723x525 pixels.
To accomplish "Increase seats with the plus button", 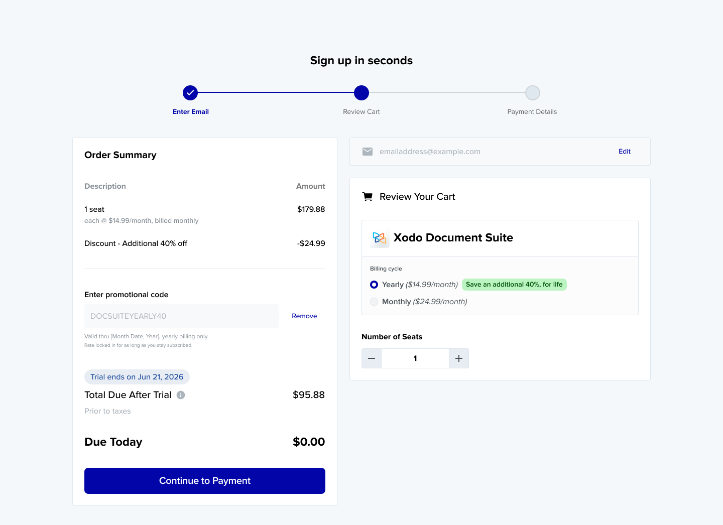I will [459, 358].
